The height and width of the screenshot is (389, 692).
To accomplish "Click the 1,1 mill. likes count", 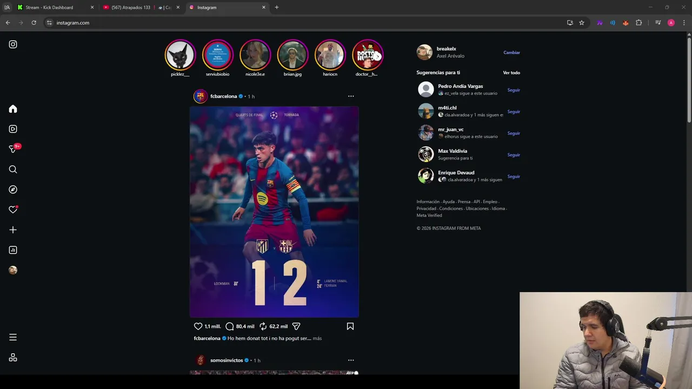I will (212, 326).
